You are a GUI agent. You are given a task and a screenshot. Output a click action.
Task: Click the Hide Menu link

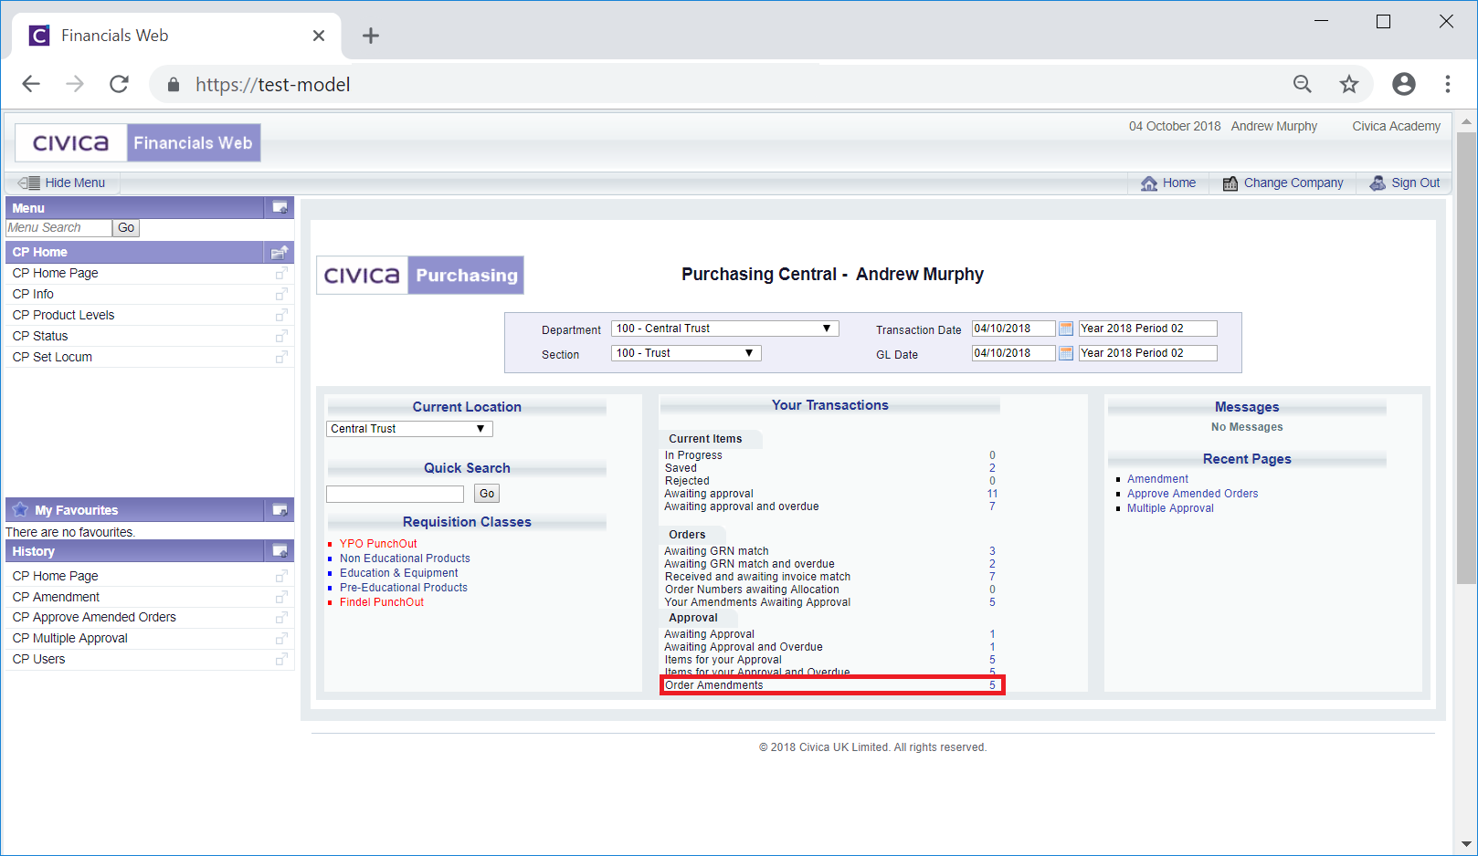[75, 183]
